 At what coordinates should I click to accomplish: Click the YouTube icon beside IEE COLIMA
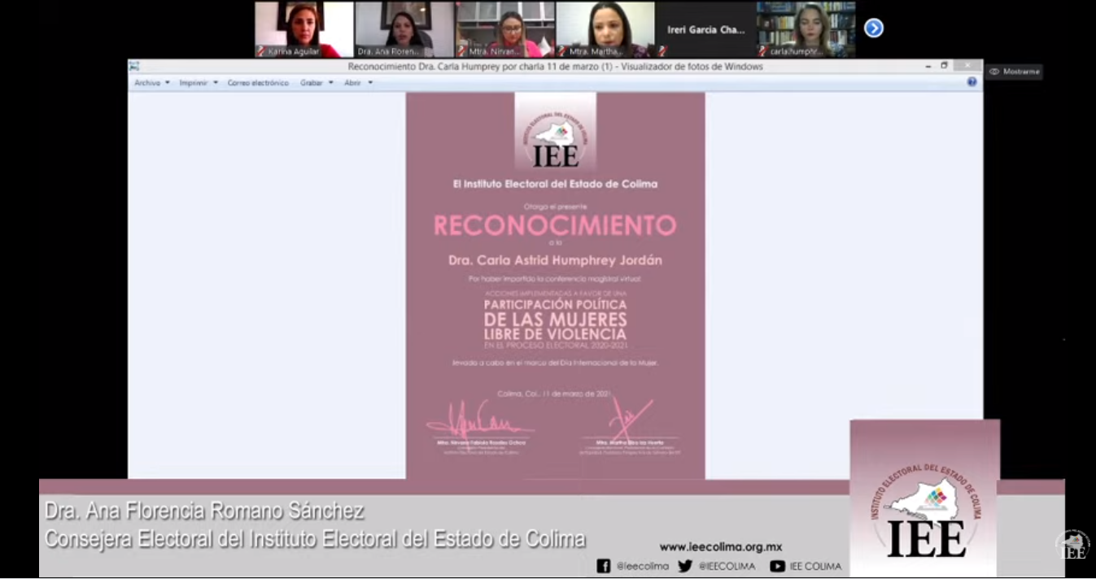point(777,566)
